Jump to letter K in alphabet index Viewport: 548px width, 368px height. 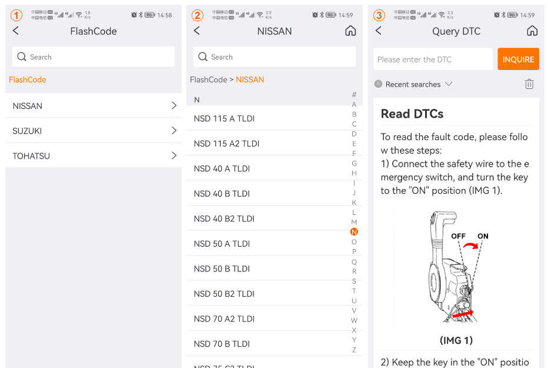tap(354, 203)
